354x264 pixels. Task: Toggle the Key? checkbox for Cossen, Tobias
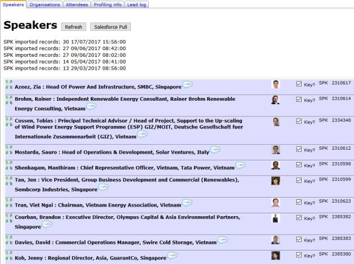[x=299, y=121]
